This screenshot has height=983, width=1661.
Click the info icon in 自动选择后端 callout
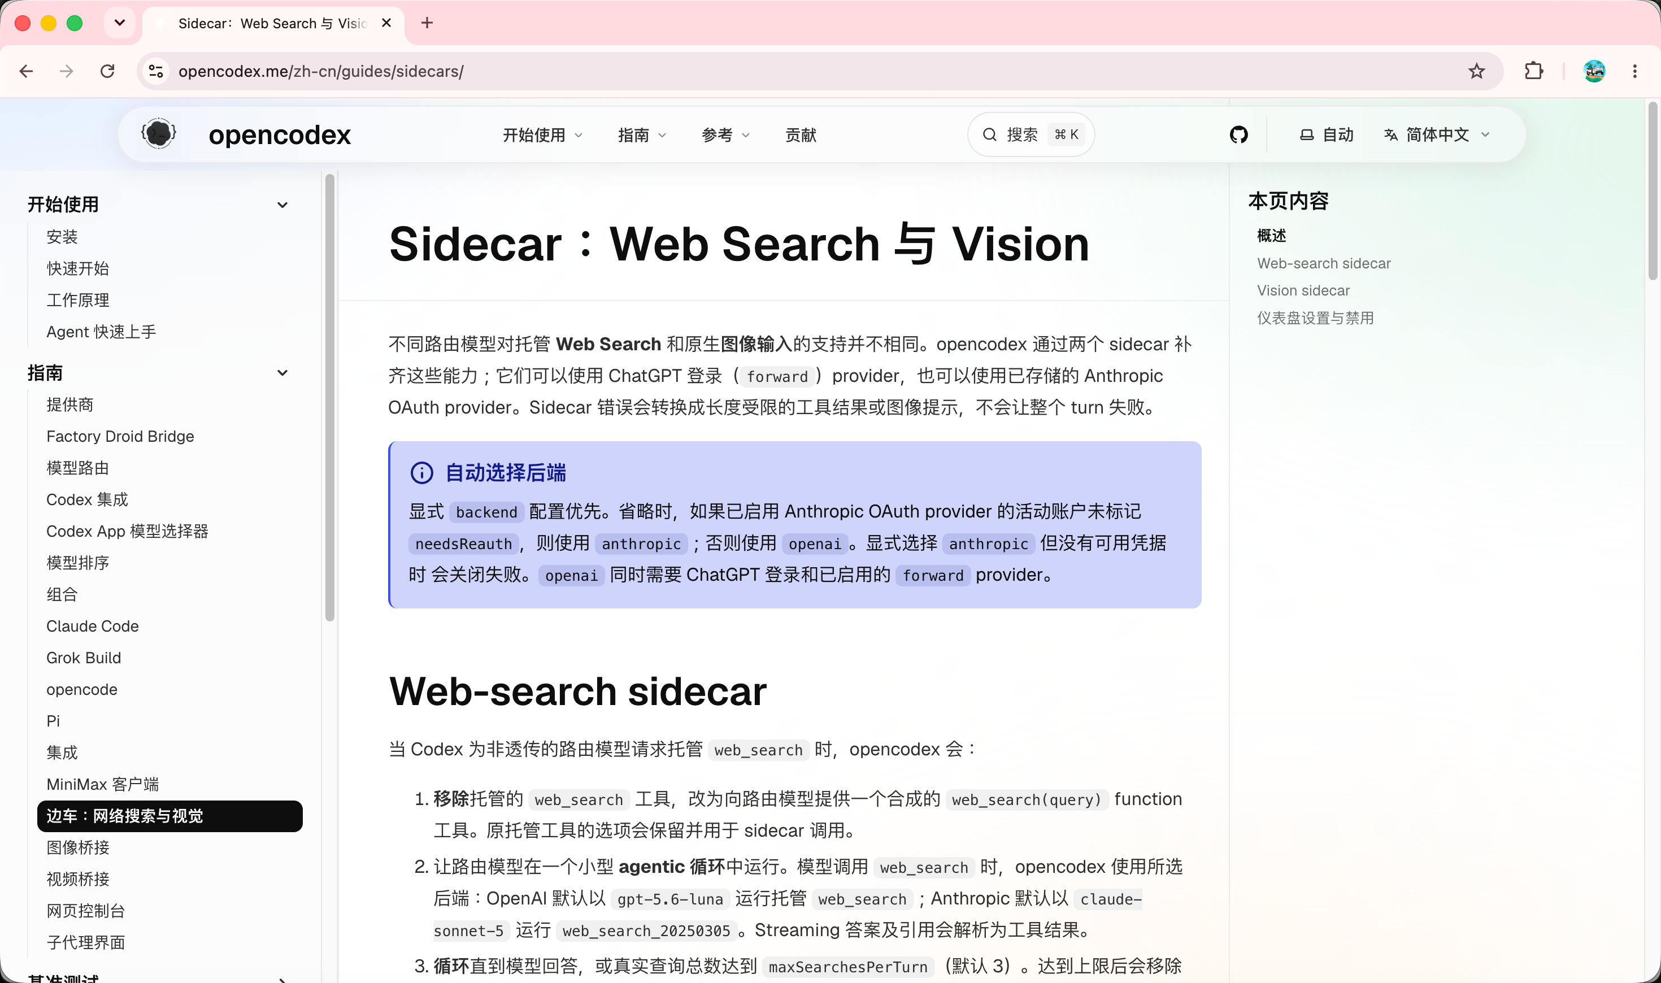(x=422, y=473)
